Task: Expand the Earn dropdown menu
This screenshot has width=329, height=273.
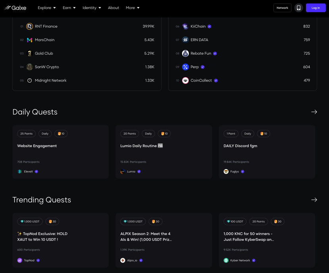Action: (69, 8)
